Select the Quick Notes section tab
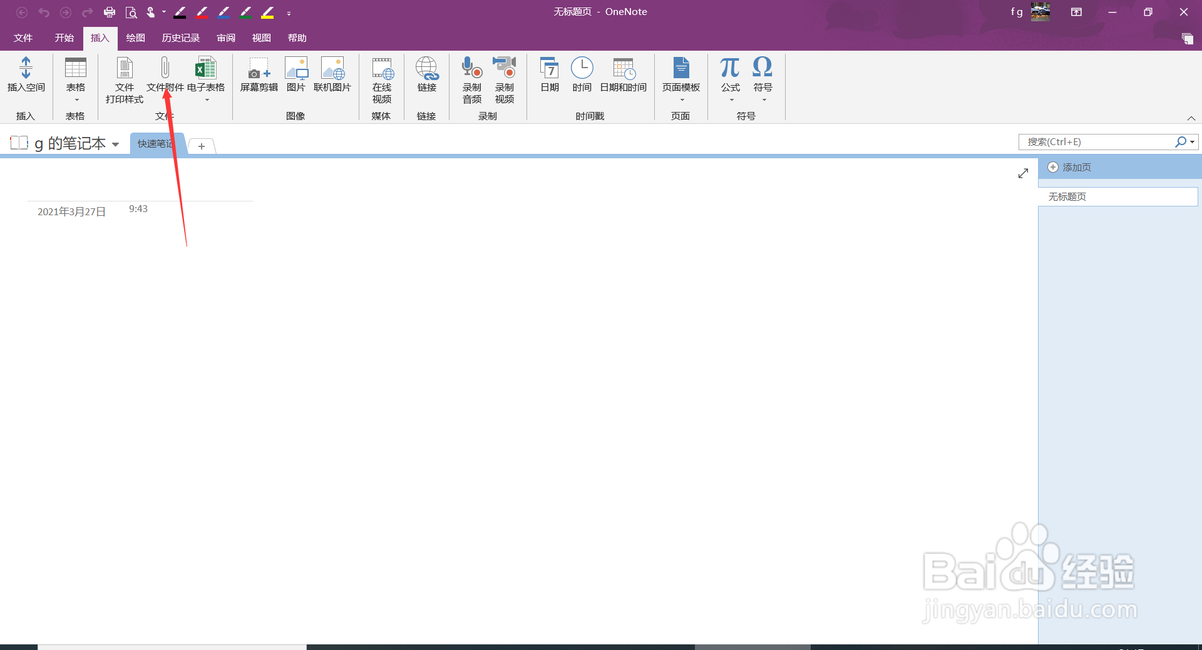Image resolution: width=1202 pixels, height=650 pixels. [x=157, y=144]
